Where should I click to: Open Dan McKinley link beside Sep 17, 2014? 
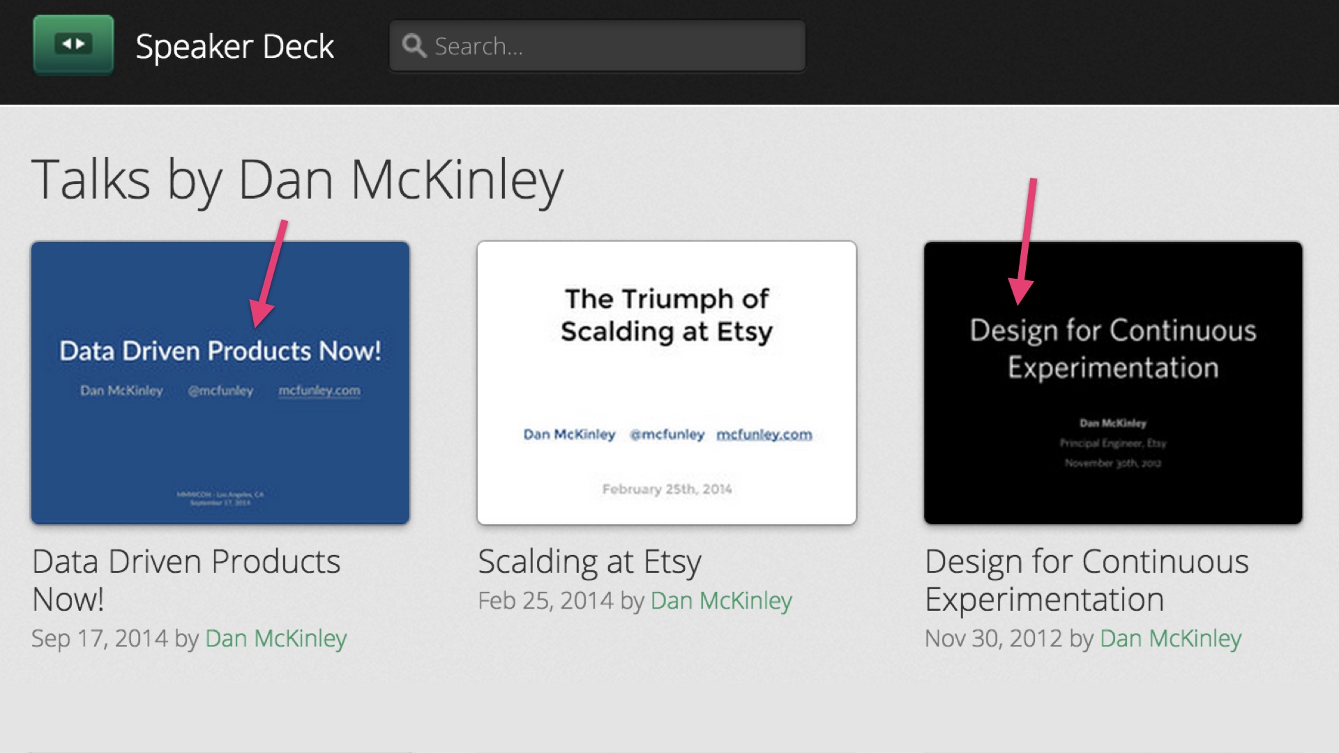pyautogui.click(x=275, y=638)
